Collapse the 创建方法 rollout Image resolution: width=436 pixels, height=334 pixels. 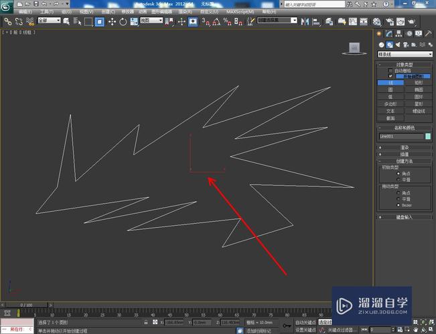pyautogui.click(x=405, y=161)
